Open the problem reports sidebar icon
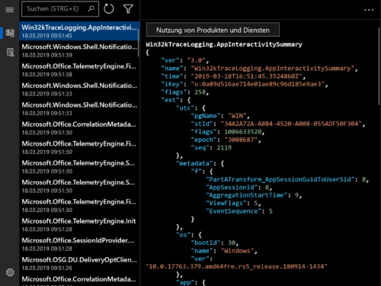The width and height of the screenshot is (381, 286). coord(10,52)
